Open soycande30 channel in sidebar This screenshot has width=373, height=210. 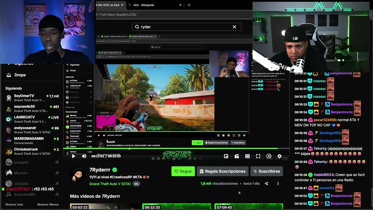click(32, 108)
